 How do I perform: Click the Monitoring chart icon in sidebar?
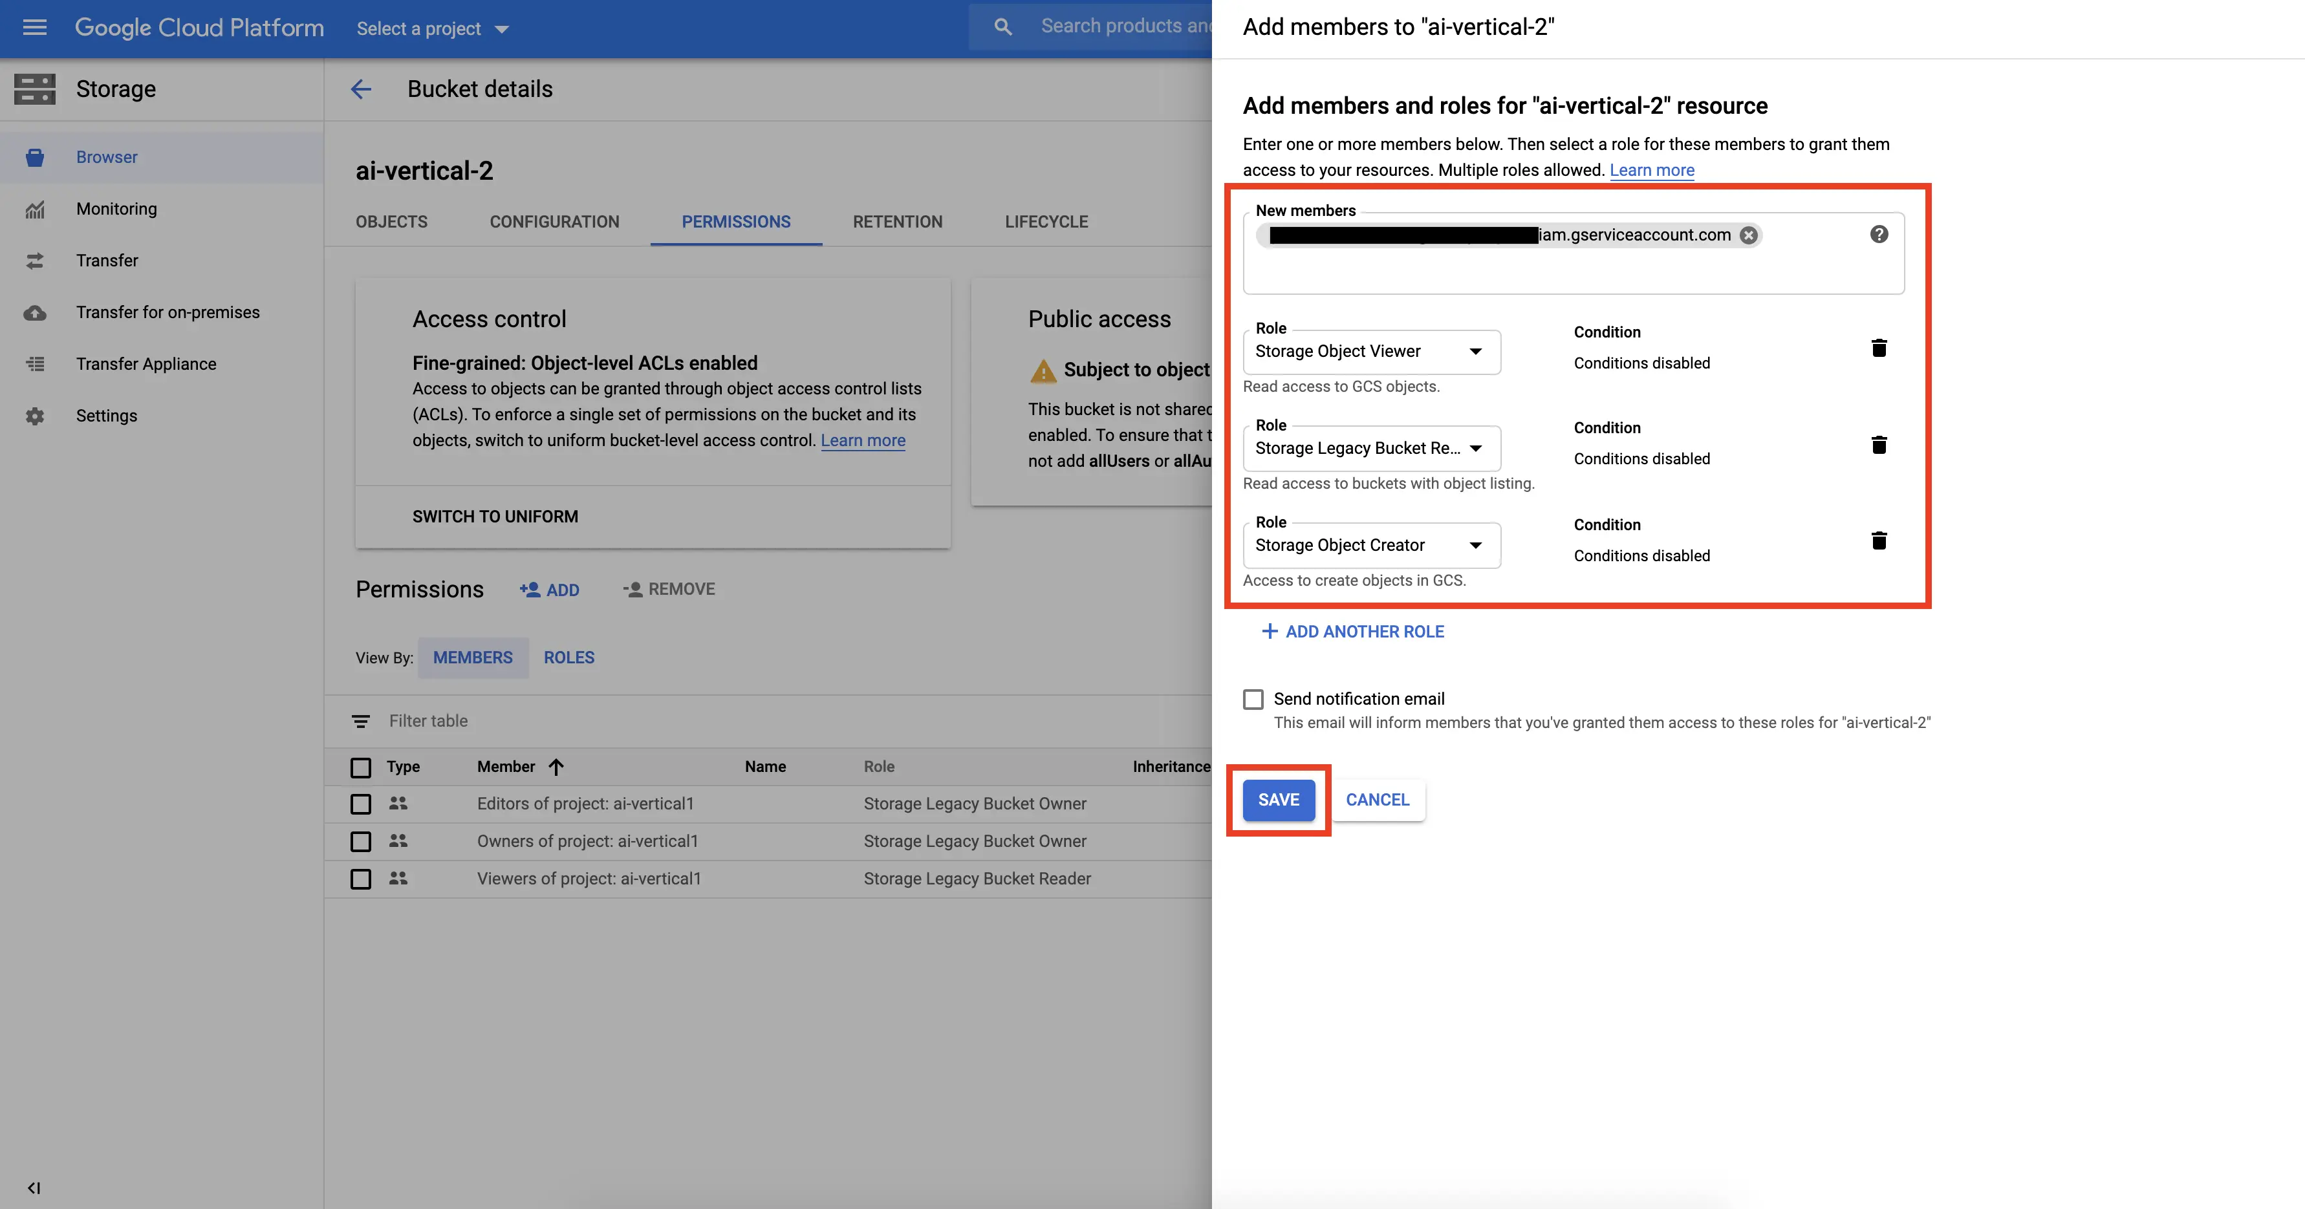(x=35, y=209)
